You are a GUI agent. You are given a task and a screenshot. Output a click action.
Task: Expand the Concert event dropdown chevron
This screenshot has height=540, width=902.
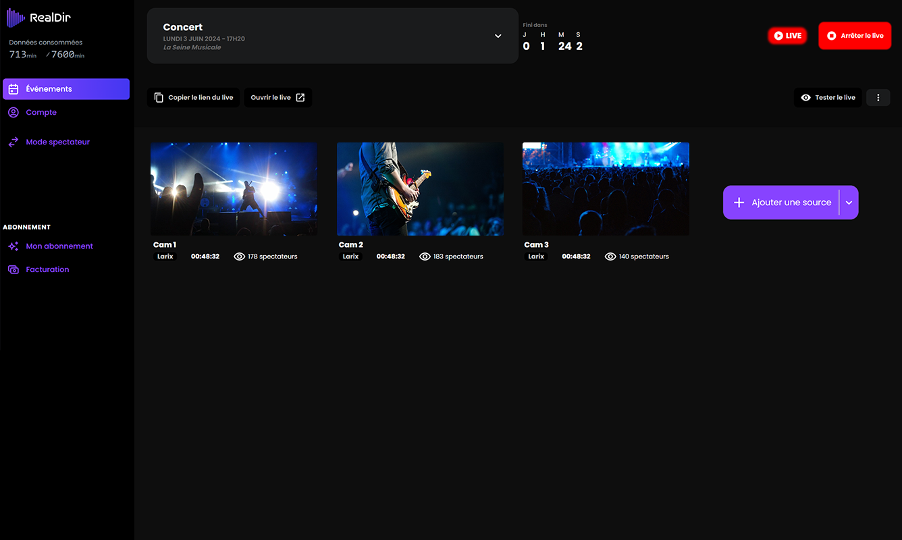498,36
